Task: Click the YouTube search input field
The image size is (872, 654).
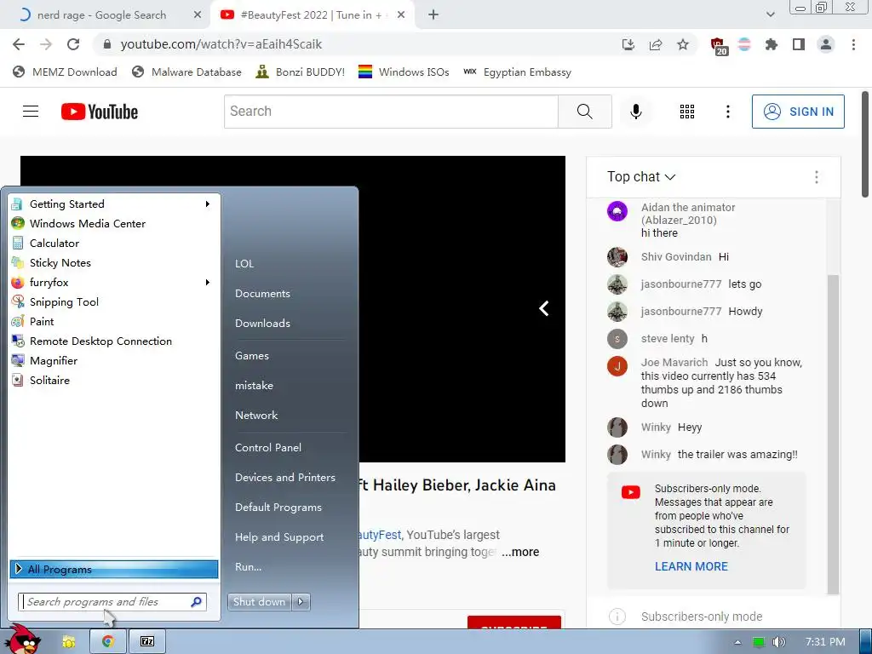Action: coord(391,112)
